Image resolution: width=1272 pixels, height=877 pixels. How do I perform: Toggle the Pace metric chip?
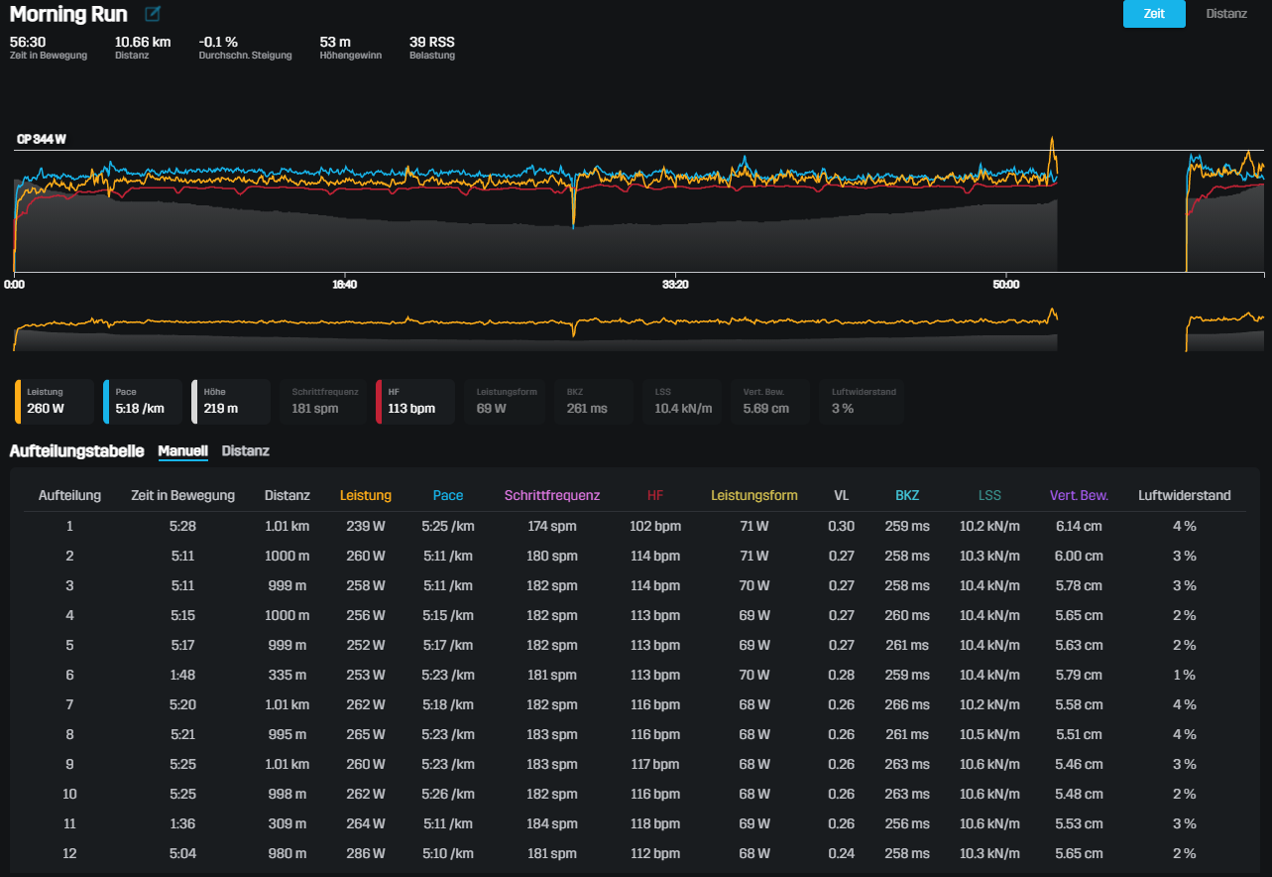(144, 401)
